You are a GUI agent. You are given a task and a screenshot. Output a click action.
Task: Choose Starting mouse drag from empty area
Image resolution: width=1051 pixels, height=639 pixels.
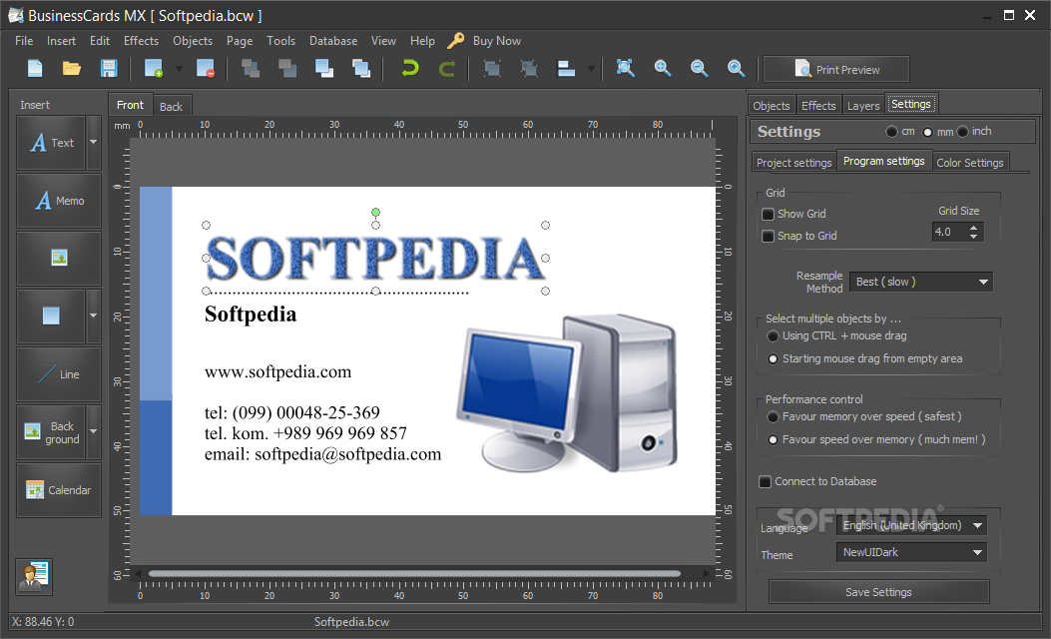(773, 358)
